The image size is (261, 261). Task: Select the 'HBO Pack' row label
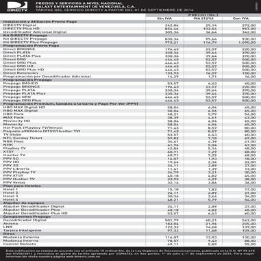[13, 114]
